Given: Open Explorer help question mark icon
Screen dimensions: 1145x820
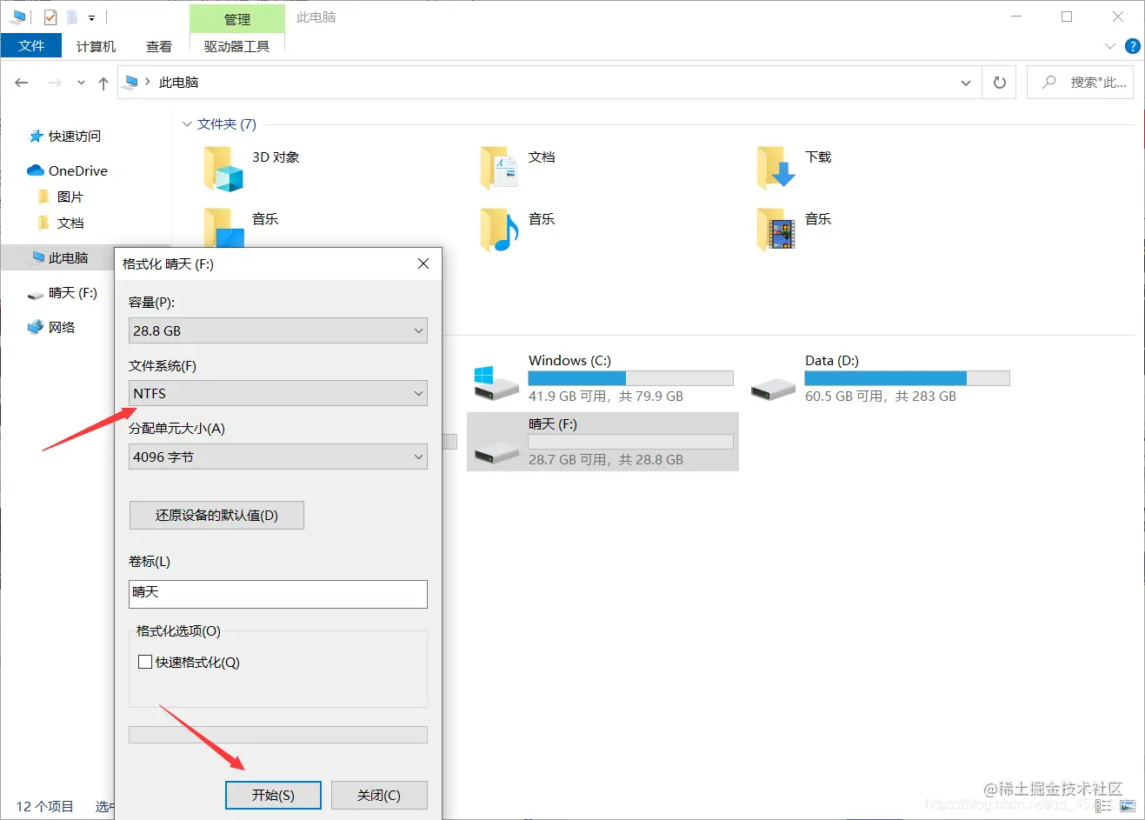Looking at the screenshot, I should tap(1132, 46).
